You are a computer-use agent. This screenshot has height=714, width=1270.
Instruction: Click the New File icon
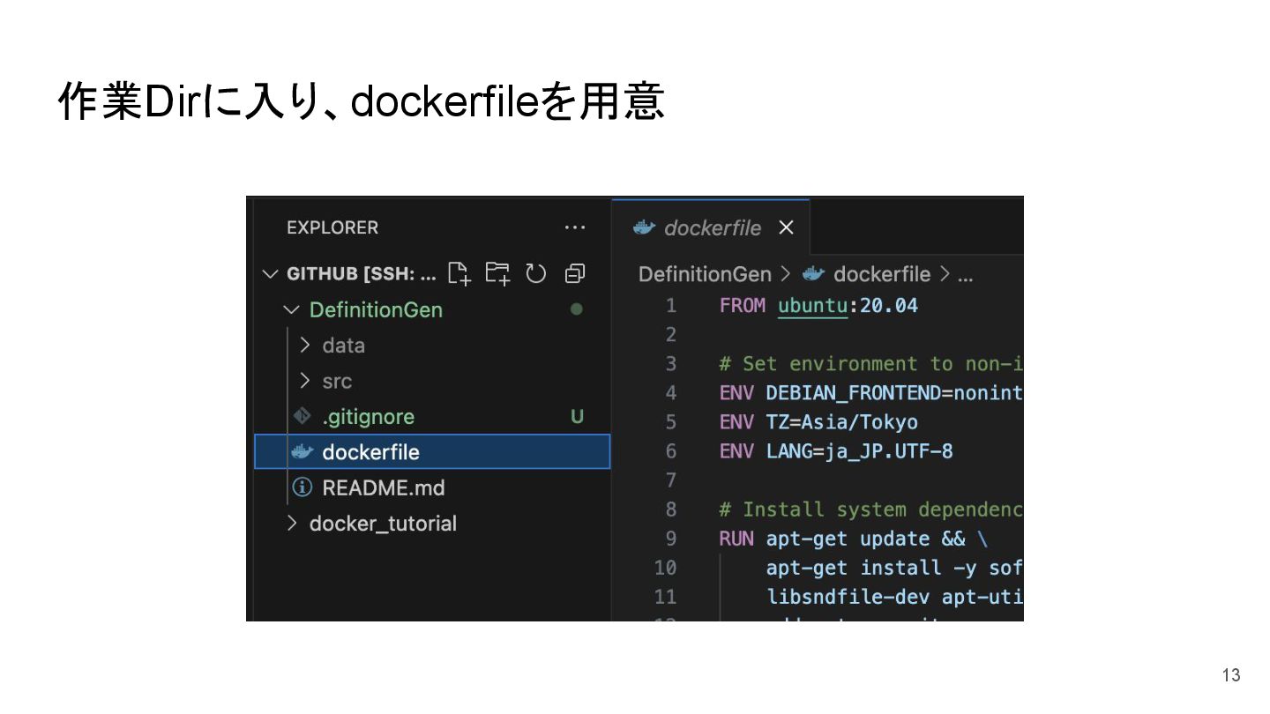[459, 273]
